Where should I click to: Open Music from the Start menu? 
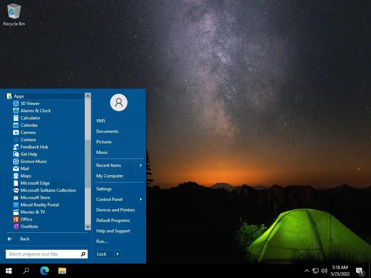102,152
